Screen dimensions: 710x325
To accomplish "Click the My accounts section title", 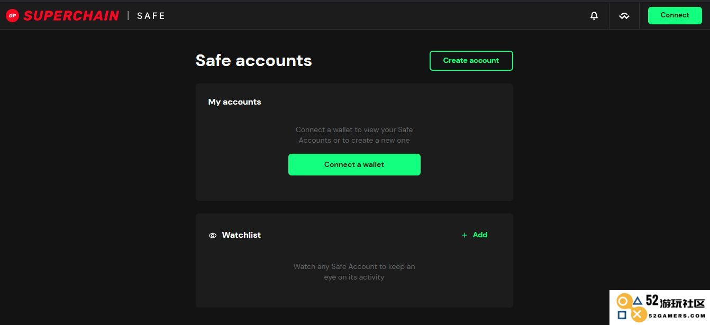I will (x=235, y=102).
